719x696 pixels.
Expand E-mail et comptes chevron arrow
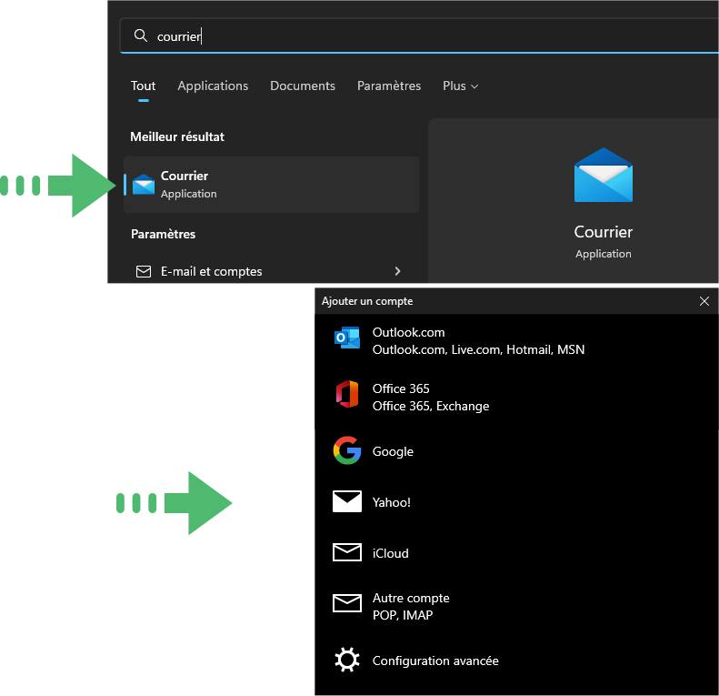click(397, 271)
